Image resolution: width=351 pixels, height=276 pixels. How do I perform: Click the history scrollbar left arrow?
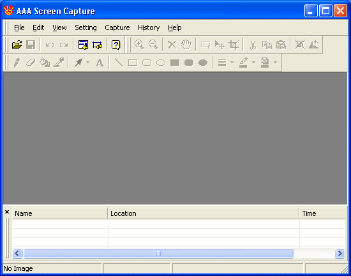[17, 254]
